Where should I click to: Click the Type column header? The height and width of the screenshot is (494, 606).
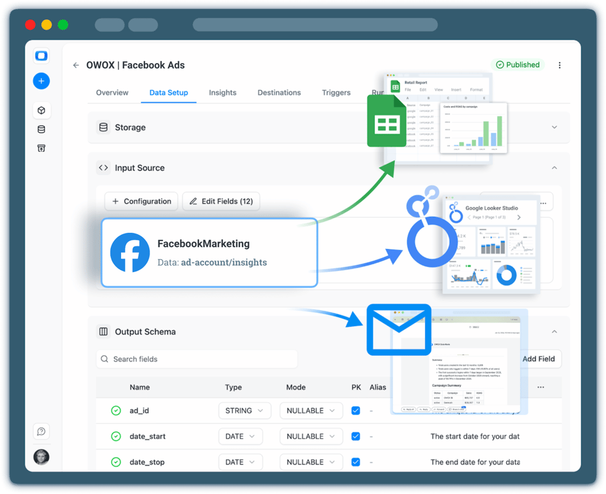tap(233, 387)
